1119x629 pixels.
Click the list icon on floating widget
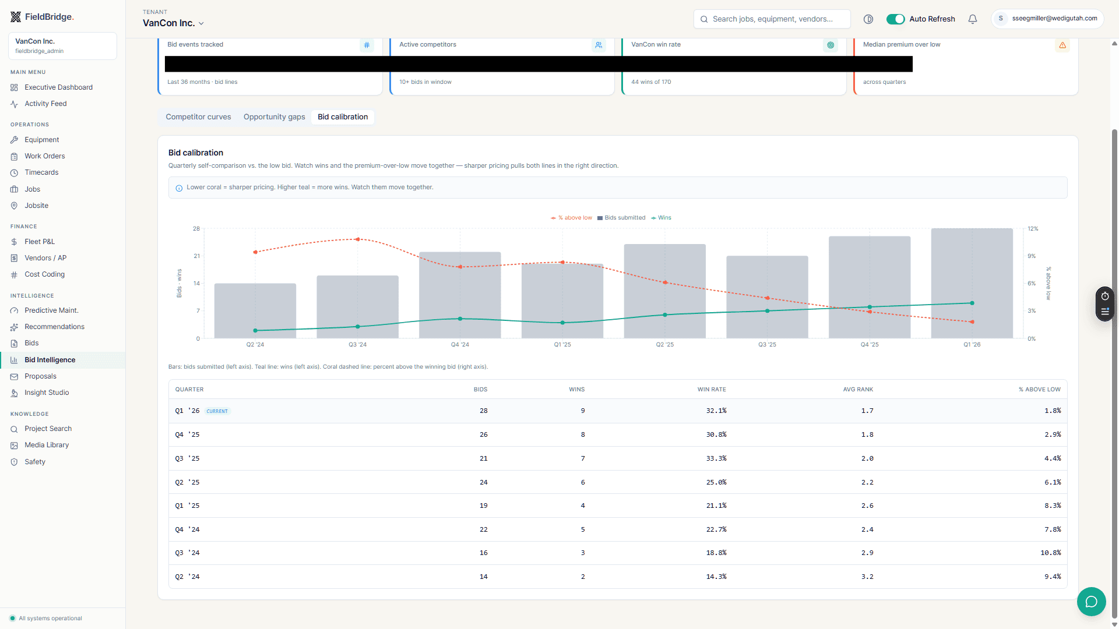click(x=1105, y=312)
